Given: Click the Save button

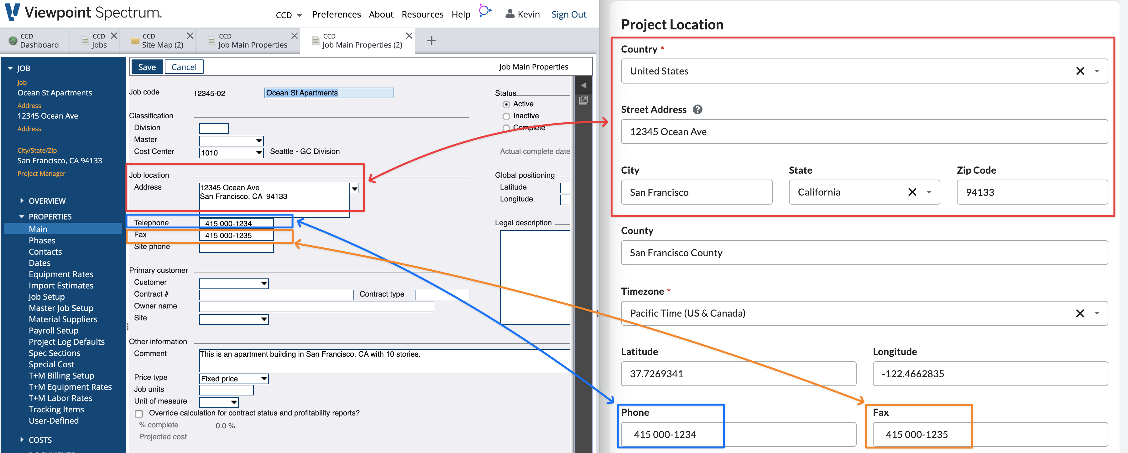Looking at the screenshot, I should point(147,67).
